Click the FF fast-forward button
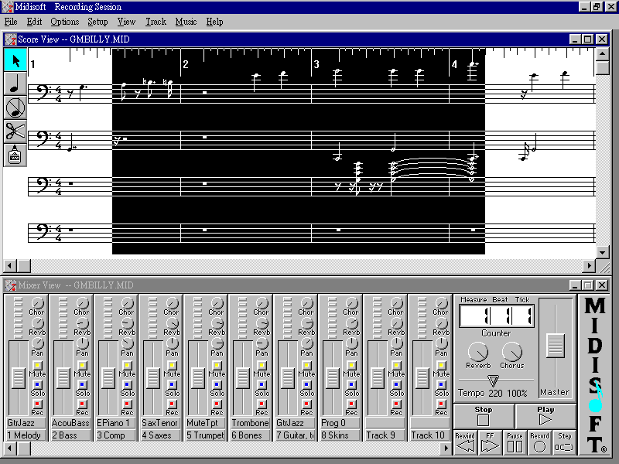The width and height of the screenshot is (619, 464). point(489,442)
